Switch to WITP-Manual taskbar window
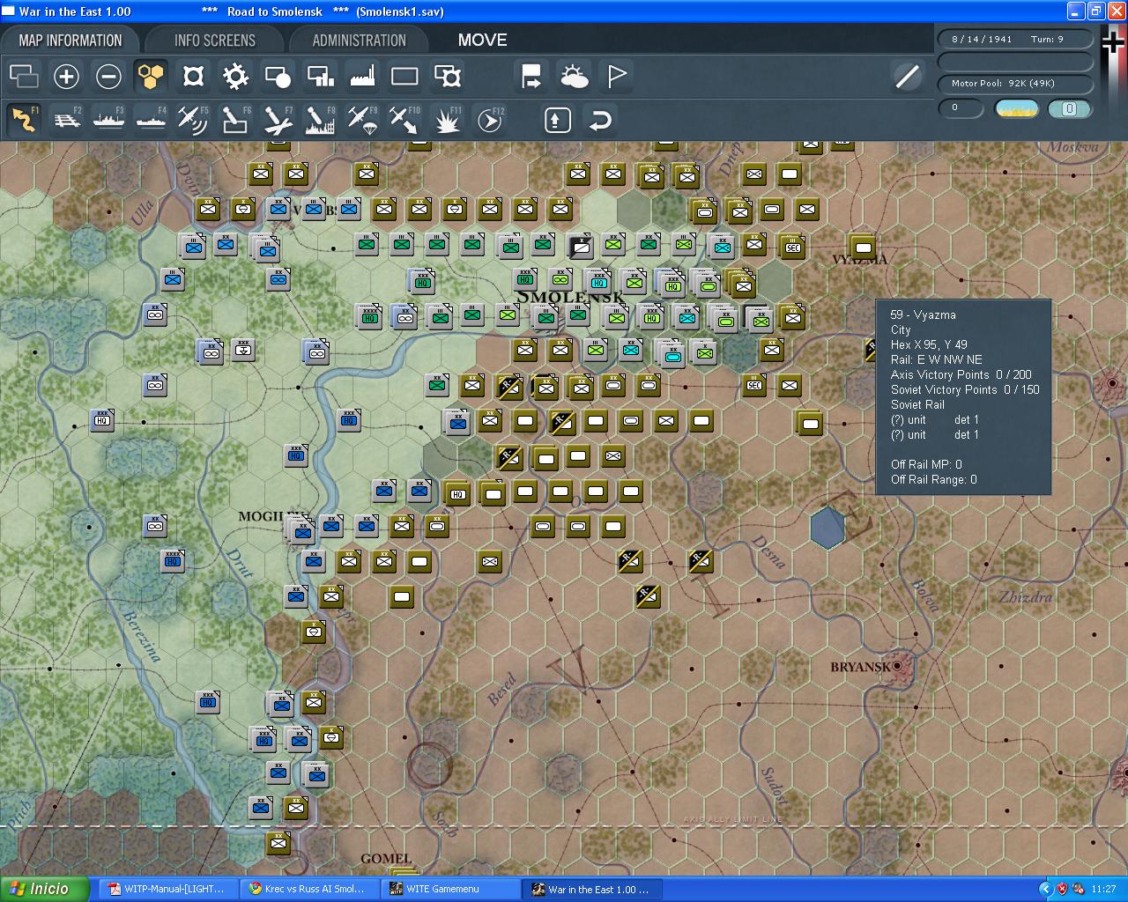Viewport: 1128px width, 902px height. (x=167, y=889)
